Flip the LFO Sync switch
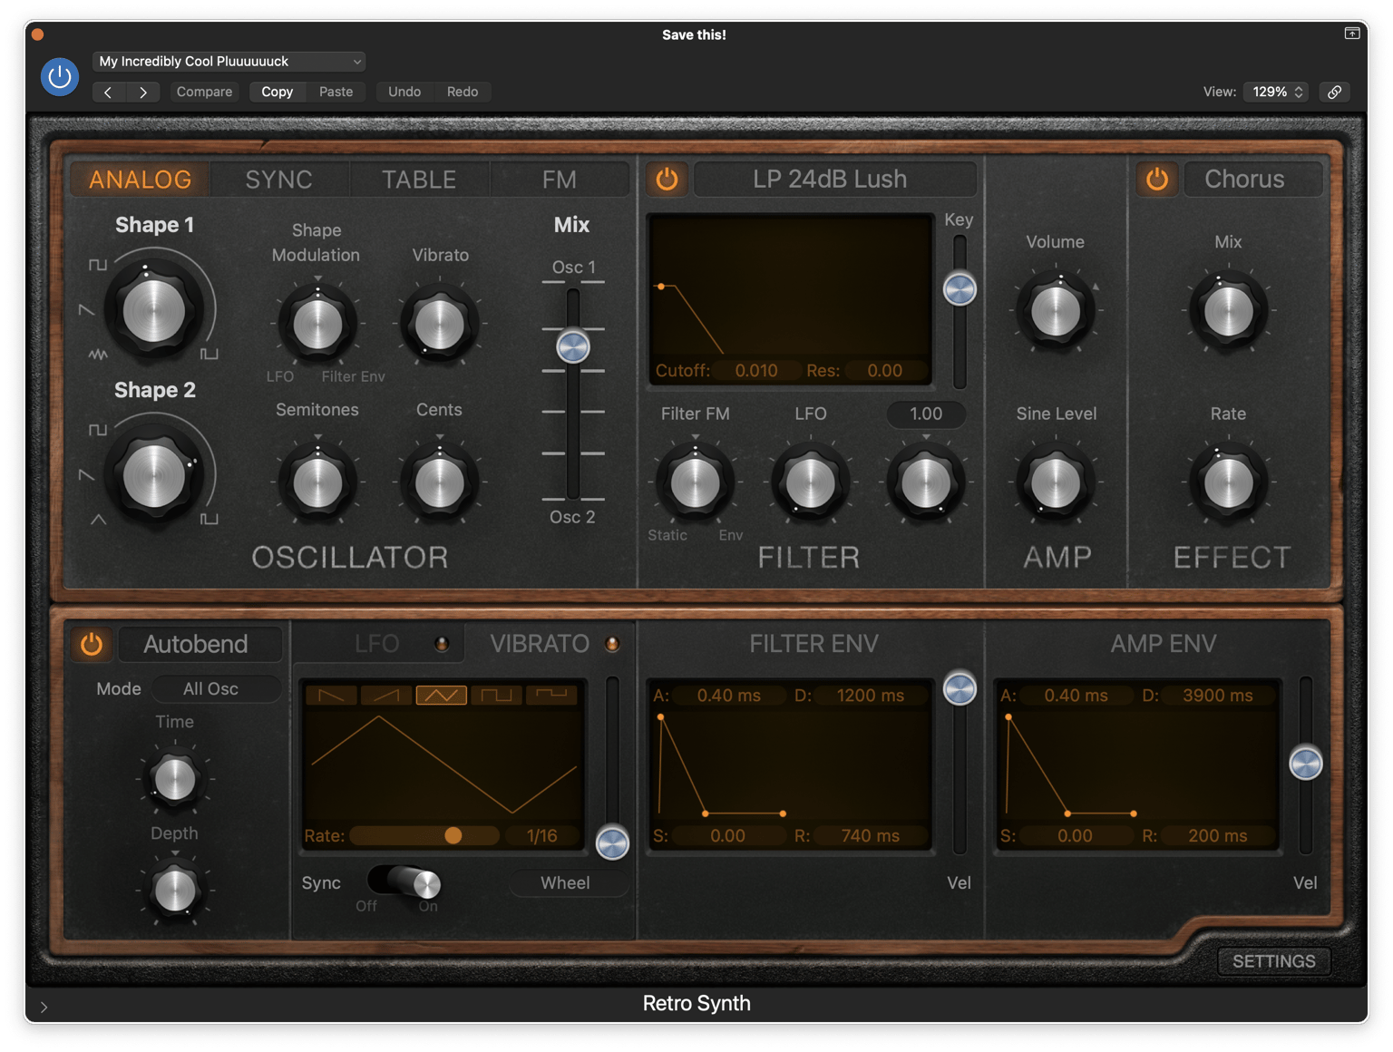 [404, 882]
